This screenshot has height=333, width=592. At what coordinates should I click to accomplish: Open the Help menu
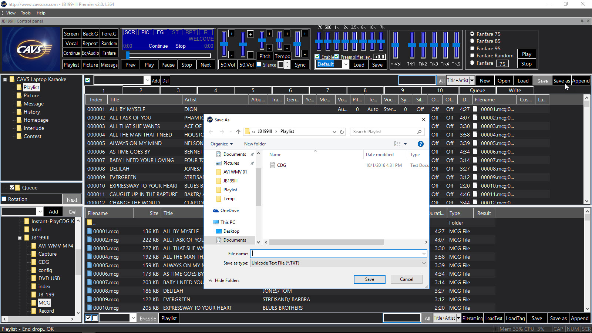coord(41,13)
